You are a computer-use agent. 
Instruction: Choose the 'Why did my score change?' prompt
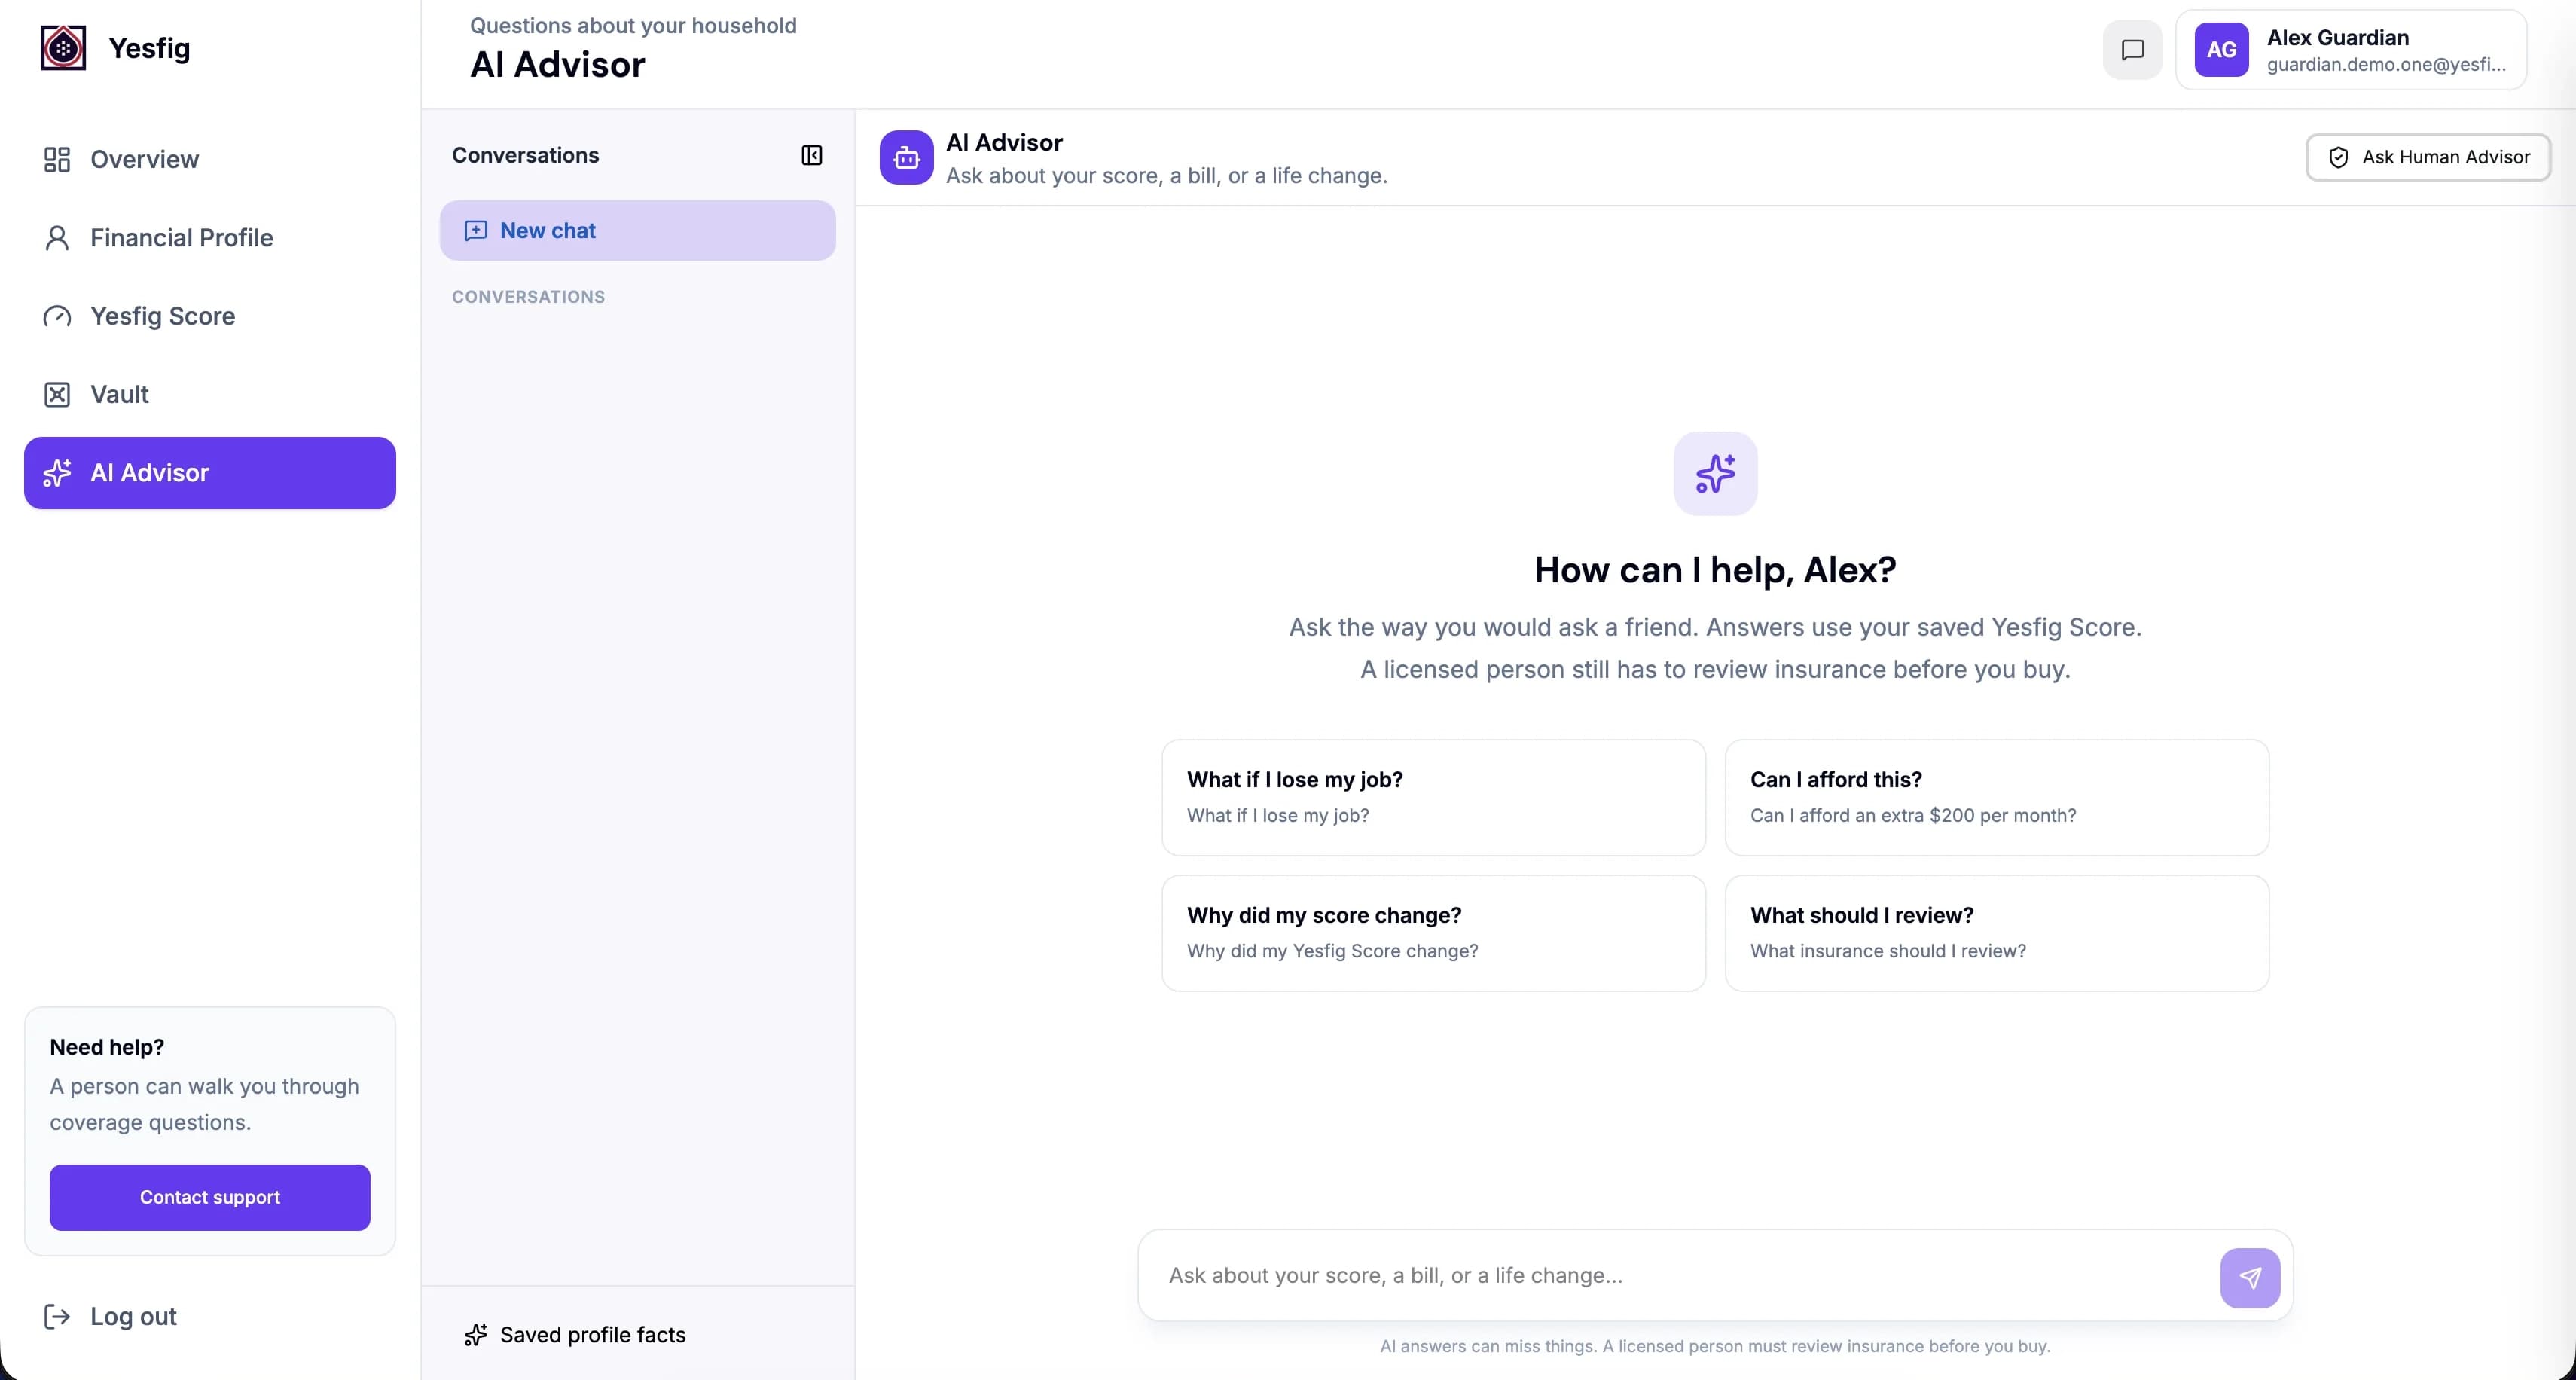[x=1433, y=933]
